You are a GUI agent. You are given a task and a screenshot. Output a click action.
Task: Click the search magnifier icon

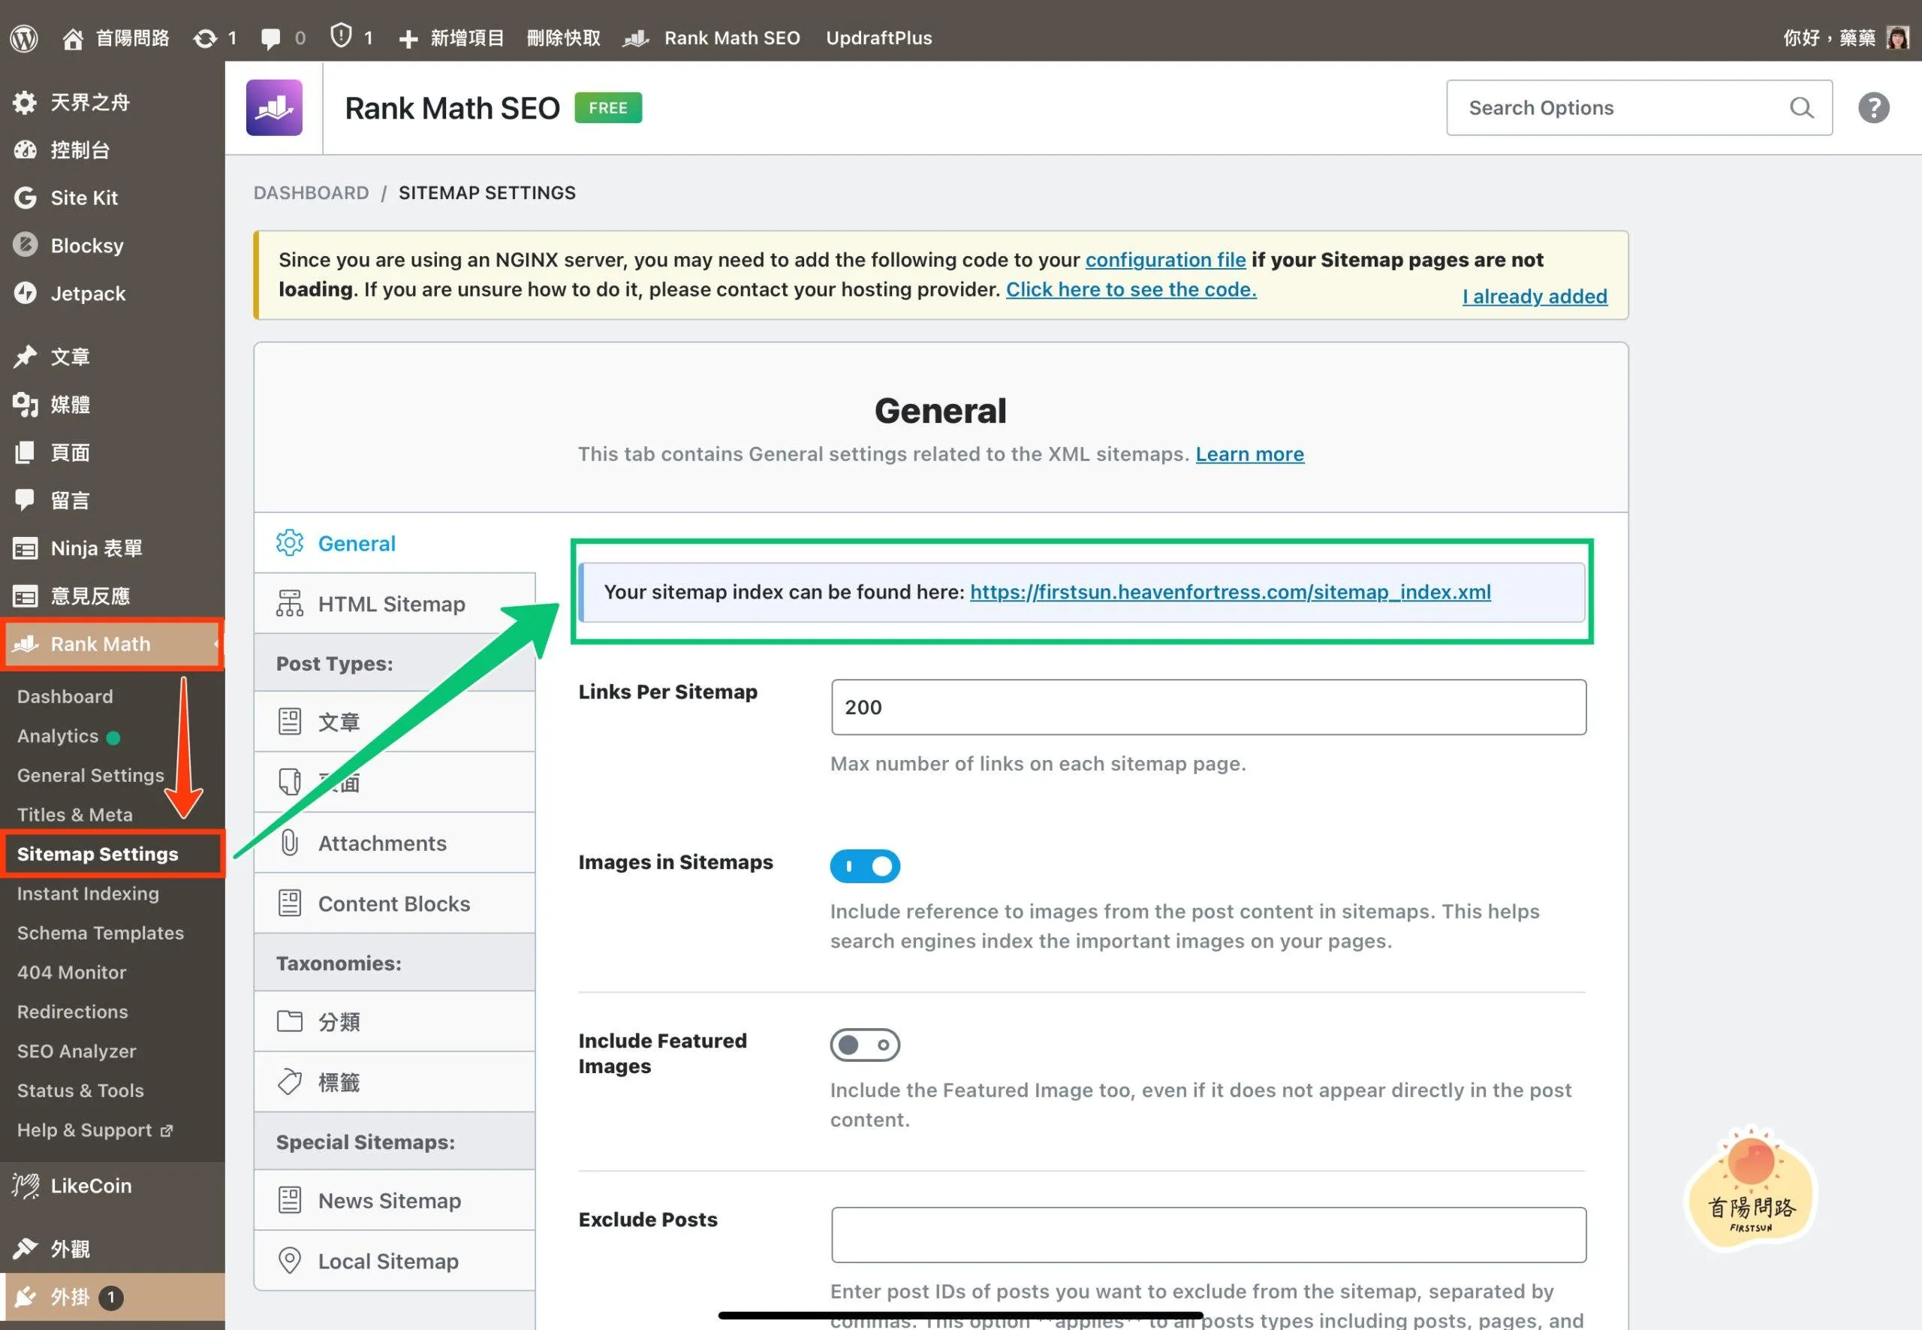pos(1800,107)
